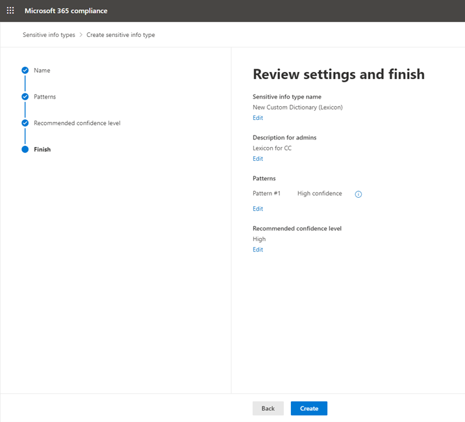This screenshot has width=465, height=422.
Task: Edit the Patterns section
Action: click(x=258, y=209)
